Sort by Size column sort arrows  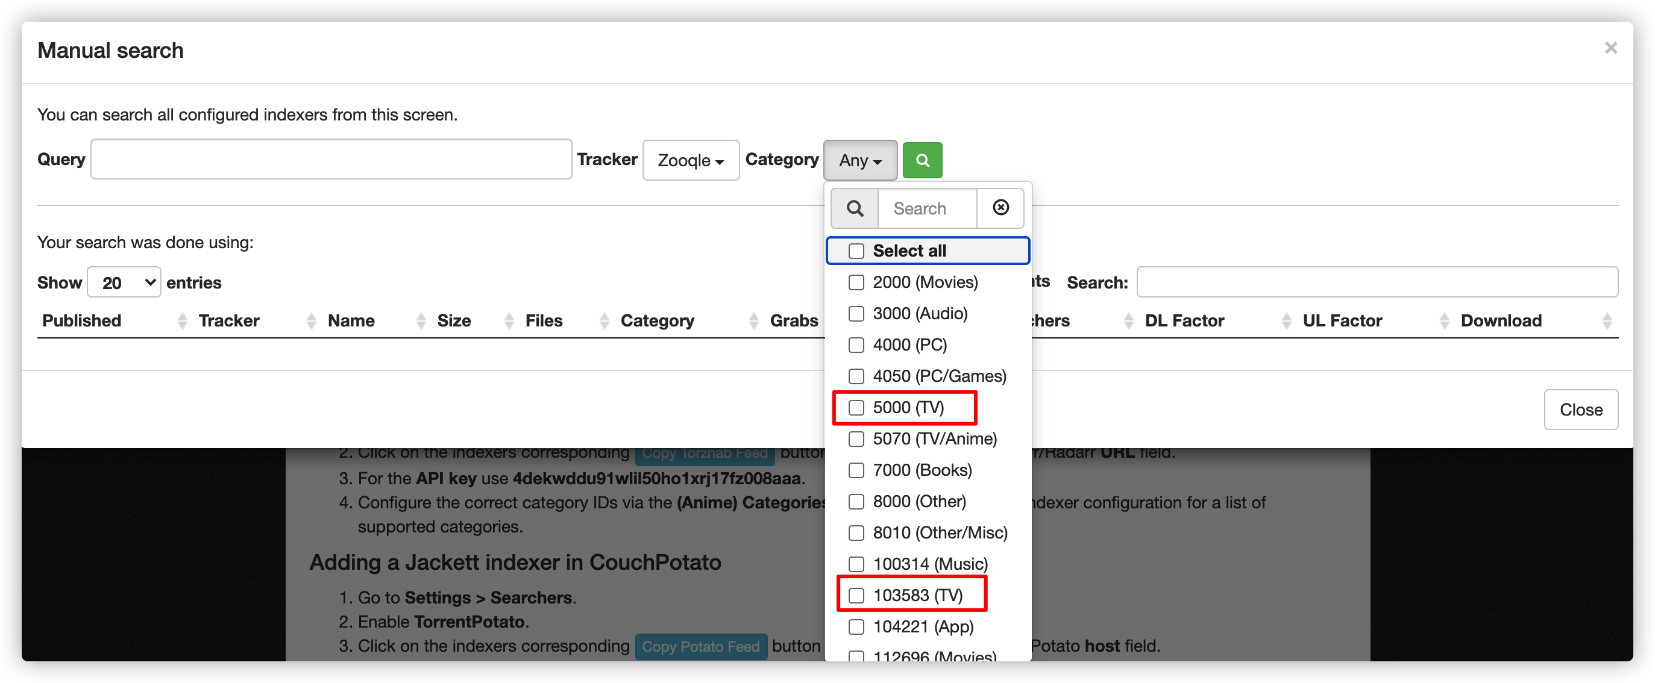[x=508, y=320]
